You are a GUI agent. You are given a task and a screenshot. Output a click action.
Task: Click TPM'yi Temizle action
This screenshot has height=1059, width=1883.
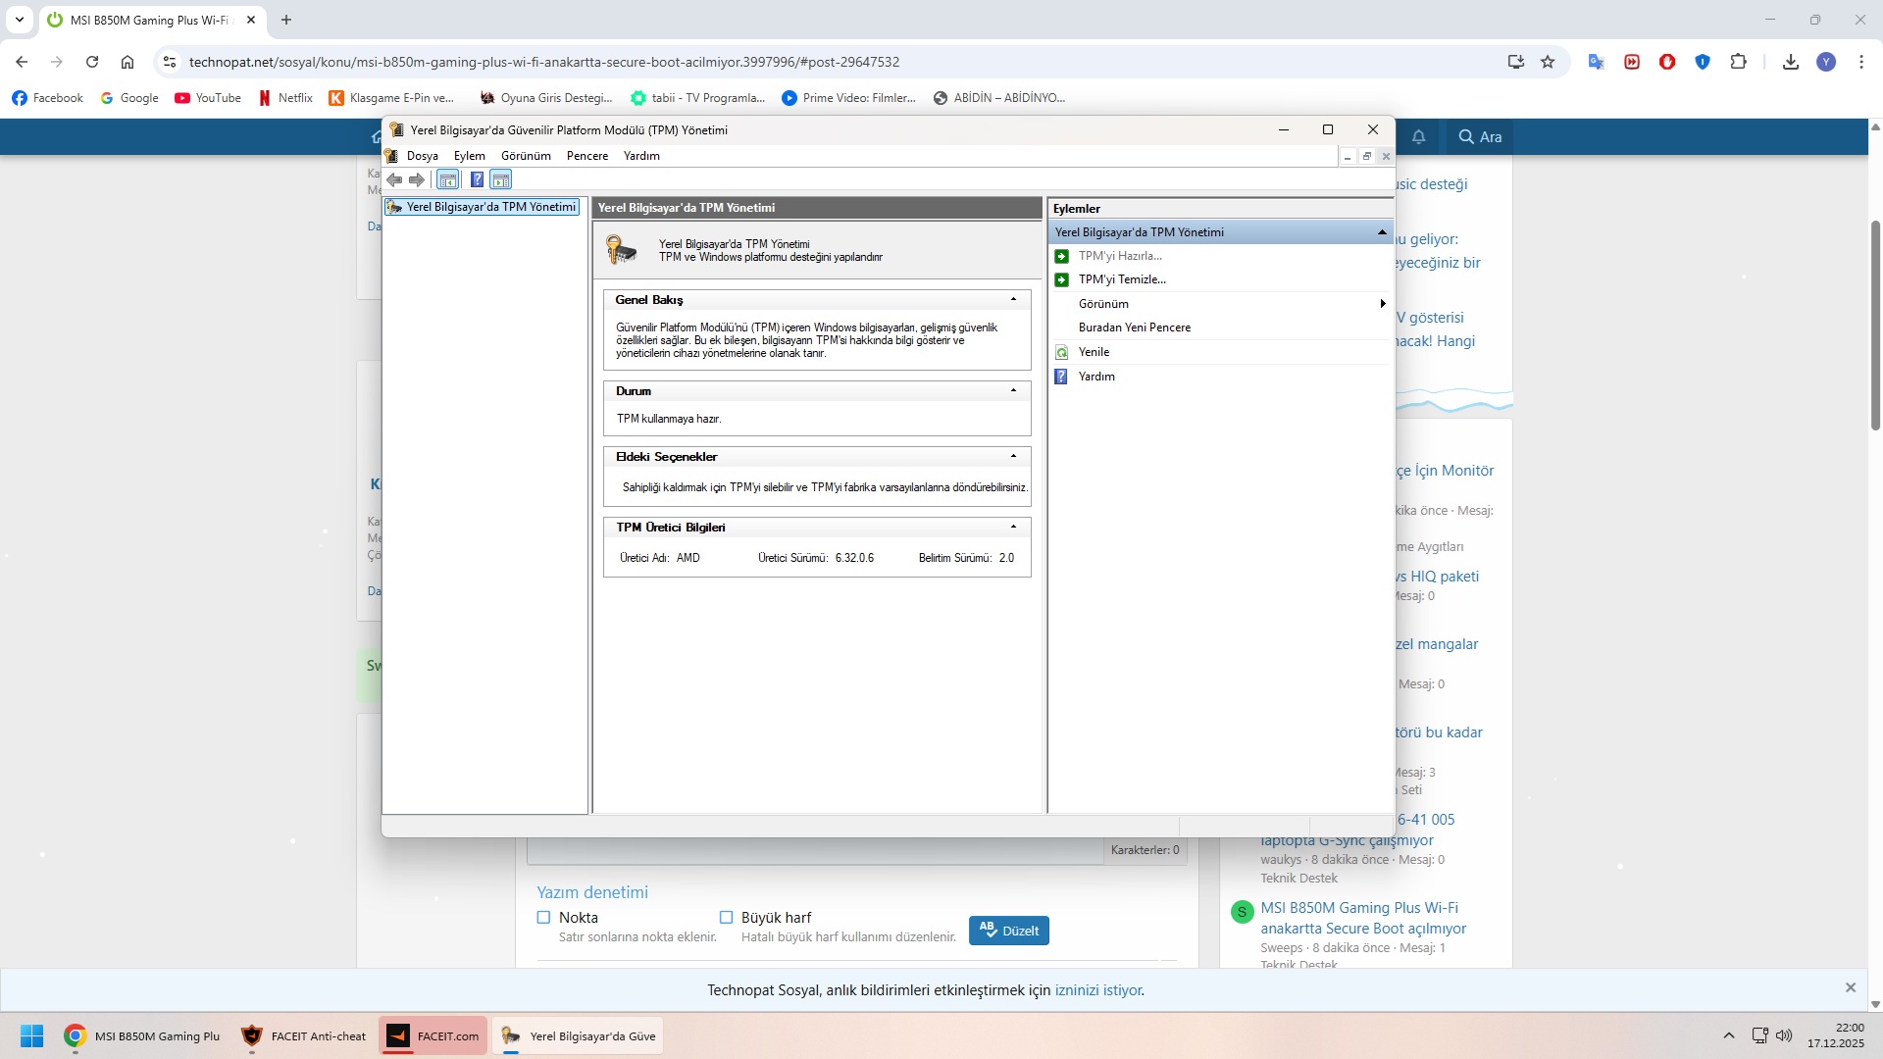(1122, 279)
